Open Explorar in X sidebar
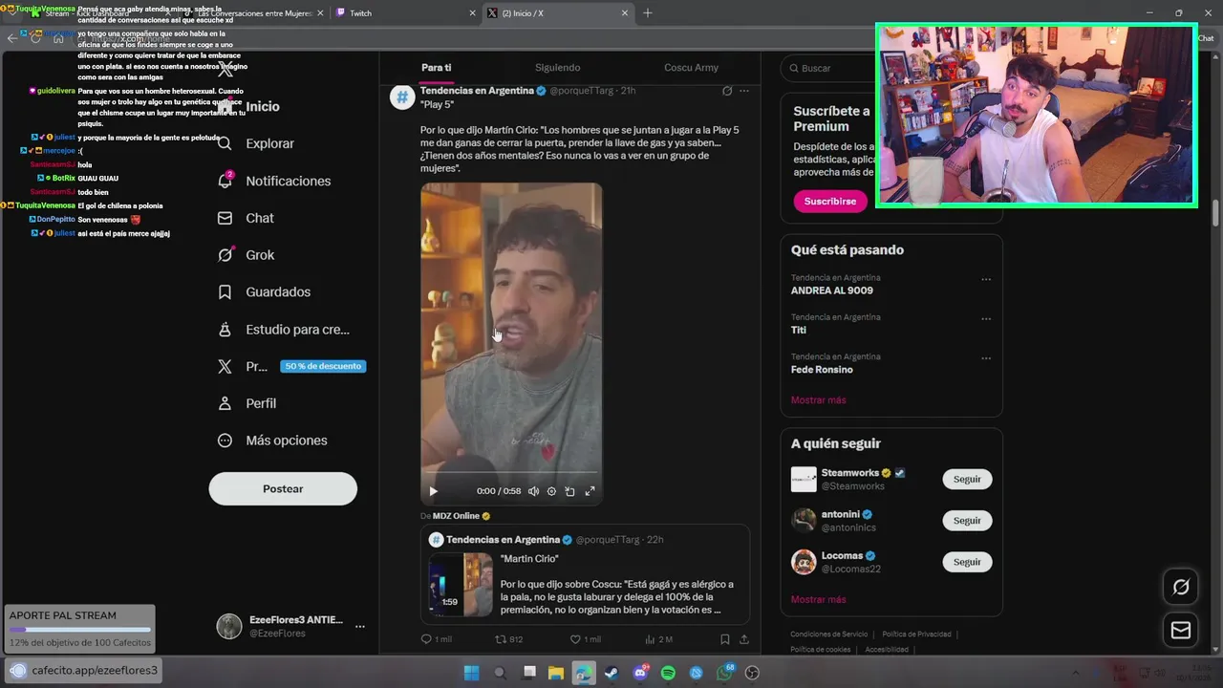This screenshot has width=1223, height=688. pyautogui.click(x=255, y=143)
